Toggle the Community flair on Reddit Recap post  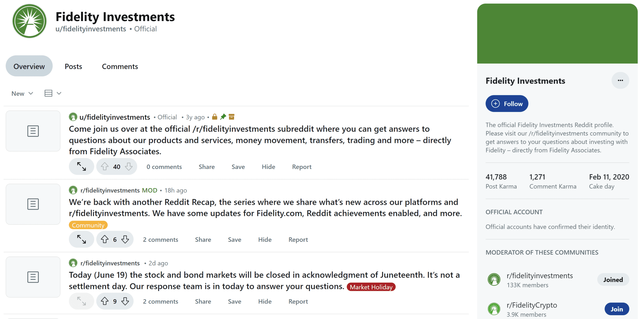pos(88,225)
